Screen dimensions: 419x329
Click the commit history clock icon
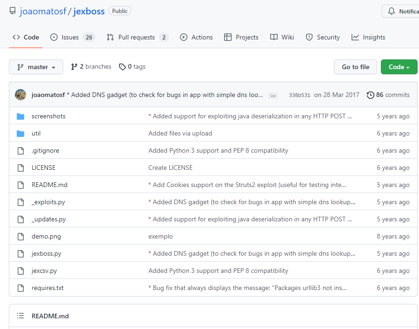click(x=370, y=95)
